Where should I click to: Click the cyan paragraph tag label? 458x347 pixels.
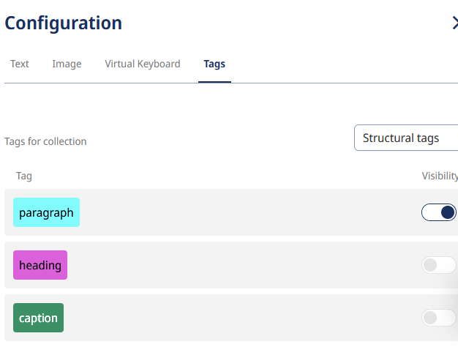[46, 213]
